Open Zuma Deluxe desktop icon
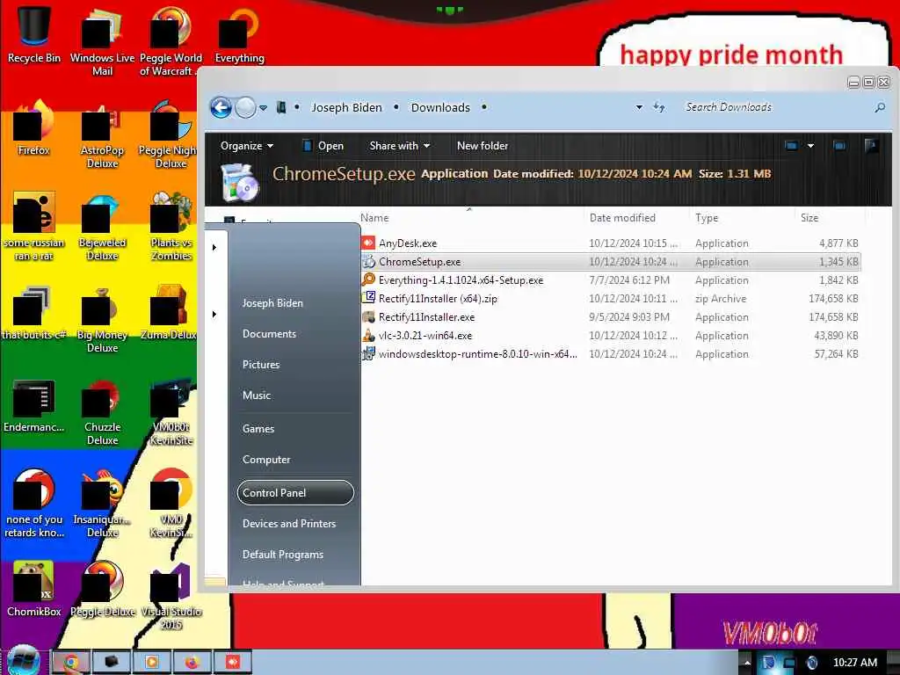Image resolution: width=900 pixels, height=675 pixels. tap(169, 312)
